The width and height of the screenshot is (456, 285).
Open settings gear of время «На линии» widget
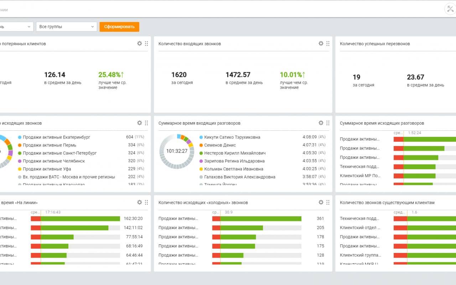[140, 202]
